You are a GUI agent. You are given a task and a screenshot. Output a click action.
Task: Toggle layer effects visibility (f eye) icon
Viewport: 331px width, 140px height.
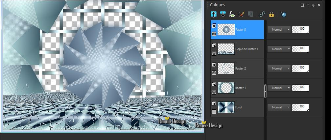click(232, 14)
